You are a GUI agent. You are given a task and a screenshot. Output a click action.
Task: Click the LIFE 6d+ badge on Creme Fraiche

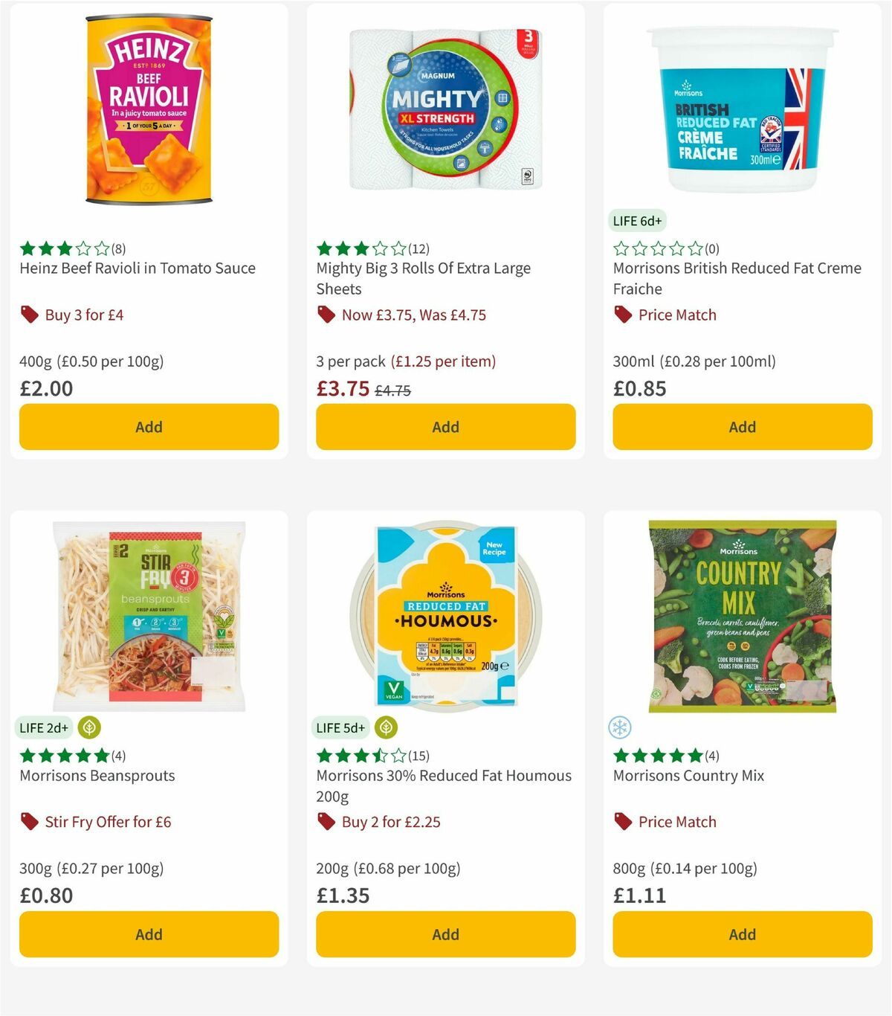[x=638, y=221]
